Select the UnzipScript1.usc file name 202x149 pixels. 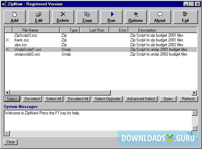[28, 49]
